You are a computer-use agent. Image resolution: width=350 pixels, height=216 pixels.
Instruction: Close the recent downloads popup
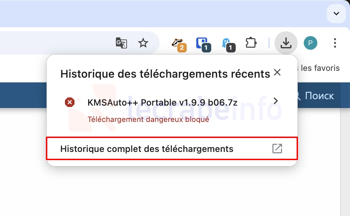[x=277, y=73]
